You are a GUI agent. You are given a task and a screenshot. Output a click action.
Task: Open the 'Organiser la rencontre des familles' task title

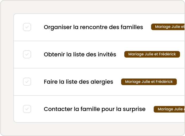point(93,27)
